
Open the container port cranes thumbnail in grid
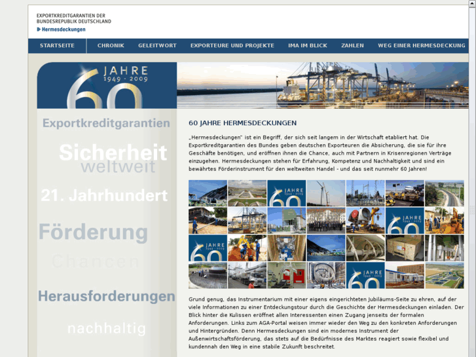tap(247, 221)
